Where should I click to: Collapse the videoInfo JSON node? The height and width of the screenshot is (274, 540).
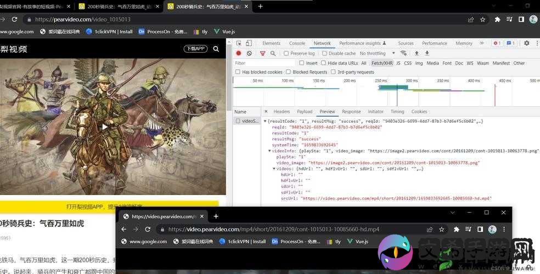(269, 151)
